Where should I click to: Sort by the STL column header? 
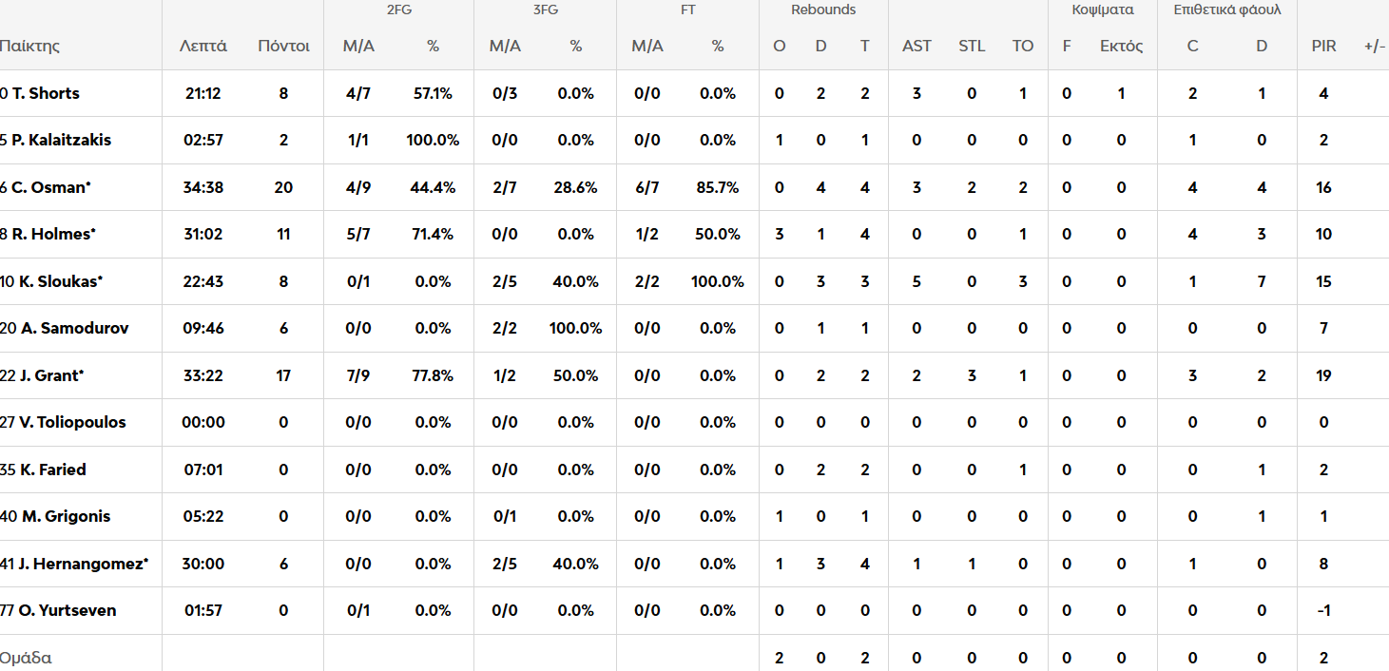(972, 46)
